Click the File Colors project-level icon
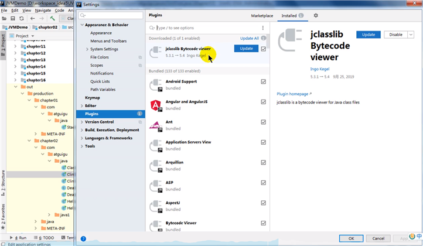 click(140, 57)
